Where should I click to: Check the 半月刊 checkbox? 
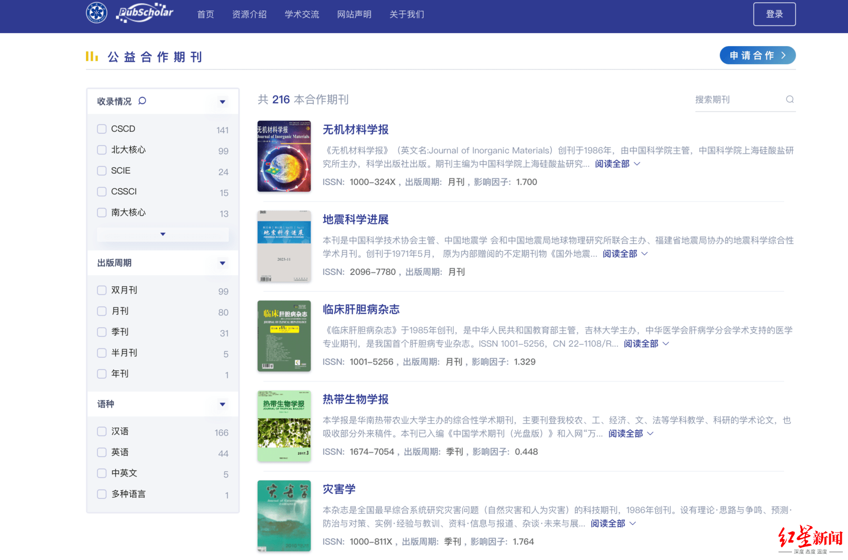[102, 353]
